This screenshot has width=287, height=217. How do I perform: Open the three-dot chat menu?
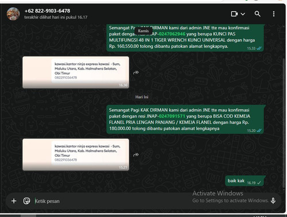pyautogui.click(x=274, y=14)
